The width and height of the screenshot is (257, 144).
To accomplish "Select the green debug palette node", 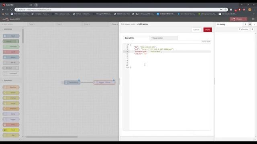I will click(11, 41).
